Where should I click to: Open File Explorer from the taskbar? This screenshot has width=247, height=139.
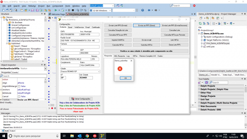72,136
